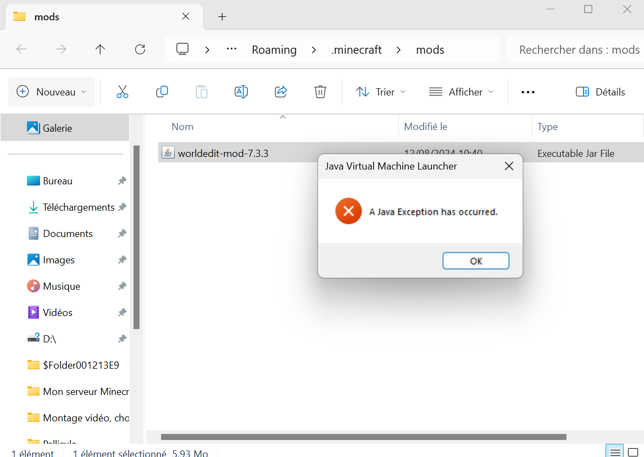Click mods in the address bar breadcrumb
The image size is (644, 457).
[x=430, y=49]
